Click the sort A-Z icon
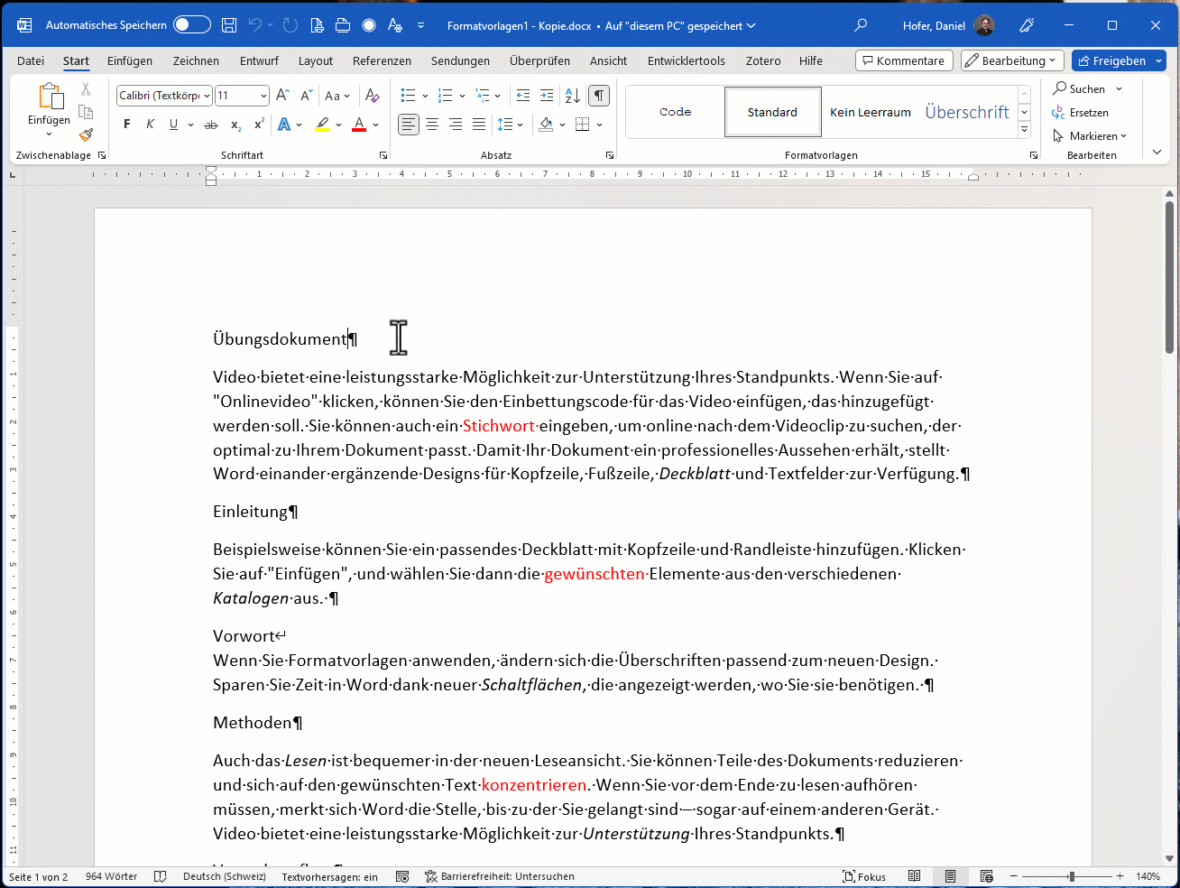 pyautogui.click(x=572, y=96)
